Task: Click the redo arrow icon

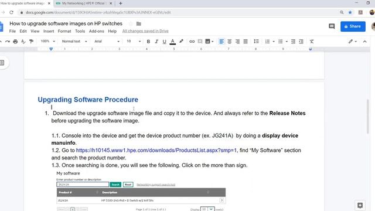Action: tap(8, 42)
